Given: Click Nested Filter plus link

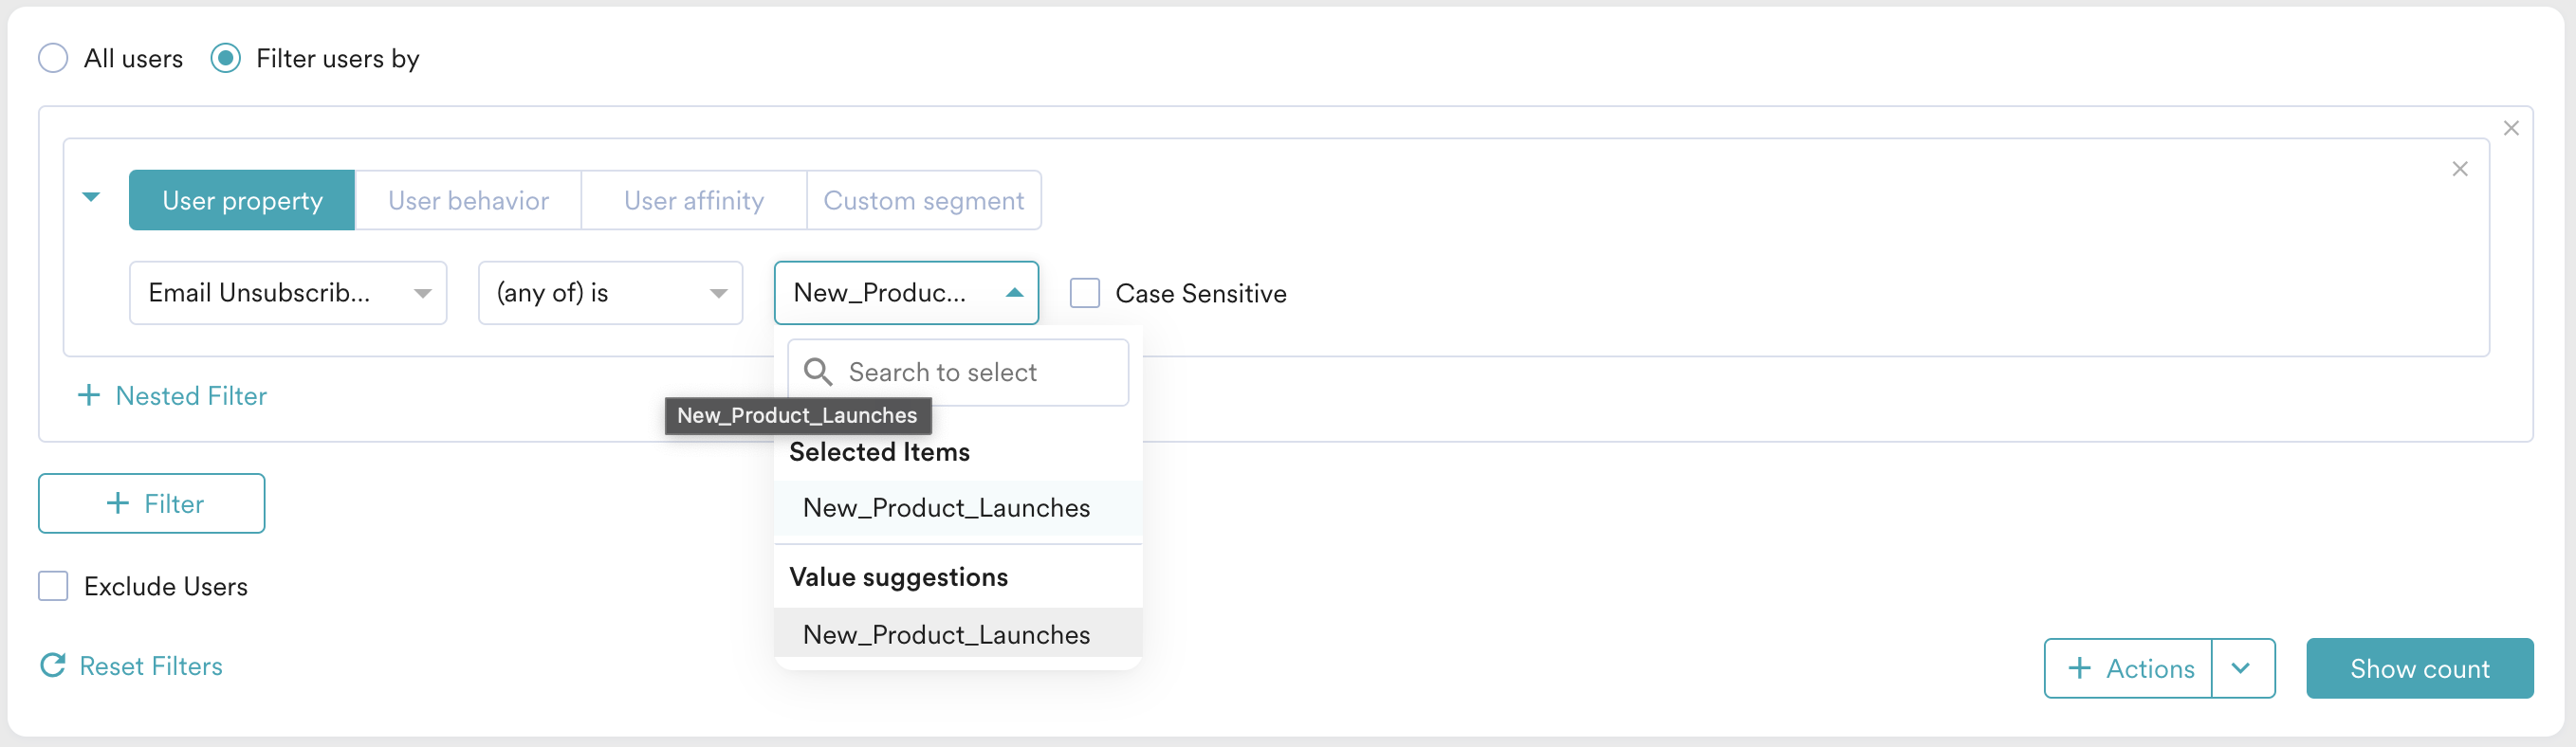Looking at the screenshot, I should pos(173,396).
